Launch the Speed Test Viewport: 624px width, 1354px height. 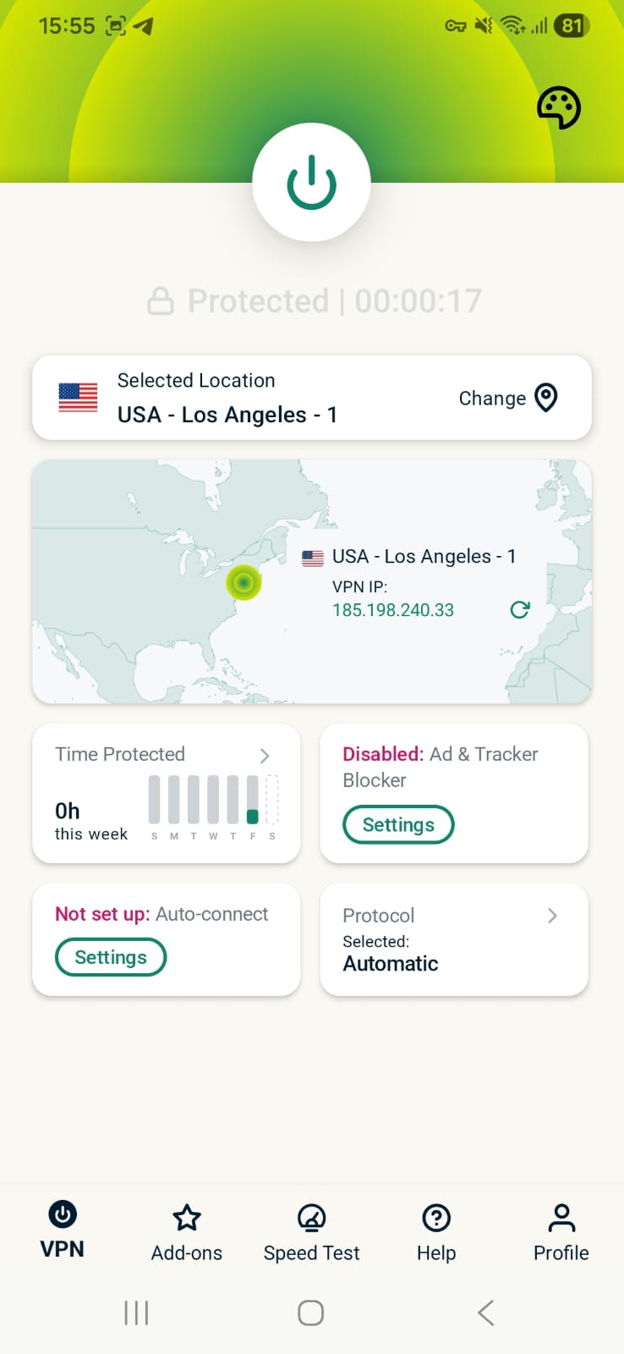point(311,1233)
